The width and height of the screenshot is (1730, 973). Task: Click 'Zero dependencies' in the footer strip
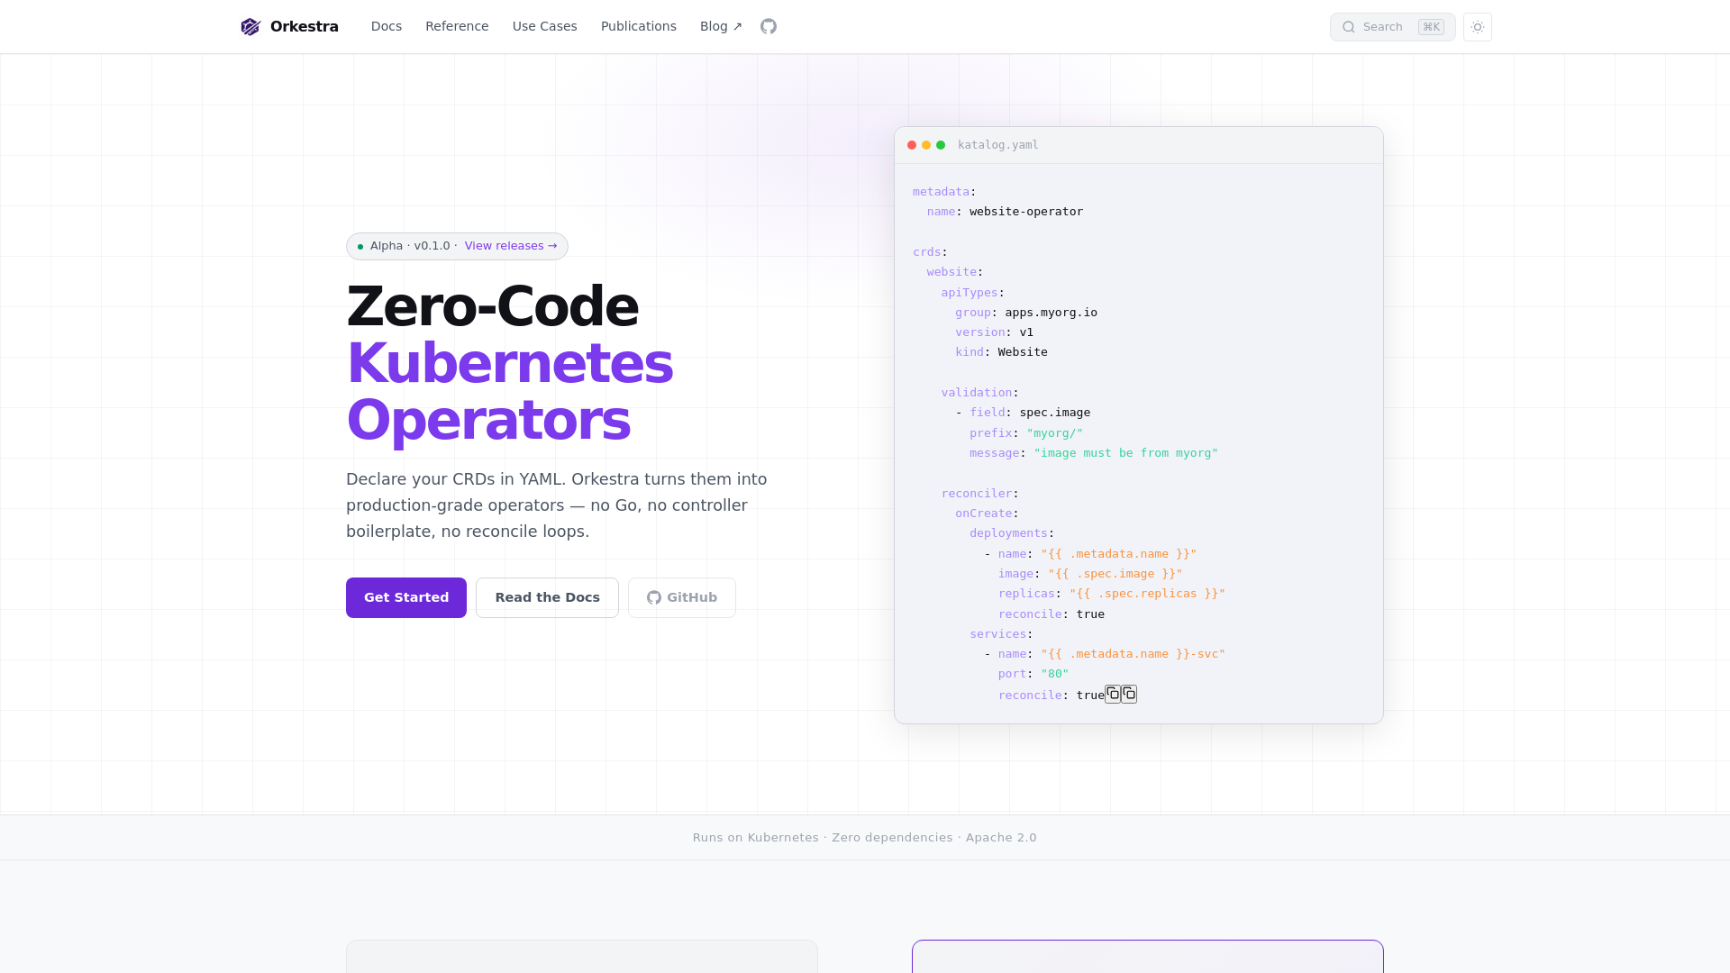coord(892,838)
